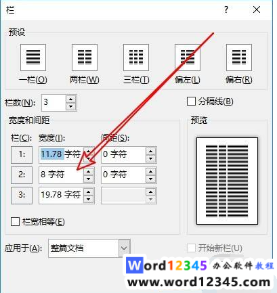Enable the 分隔线 separator line checkbox
277x293 pixels.
click(191, 102)
